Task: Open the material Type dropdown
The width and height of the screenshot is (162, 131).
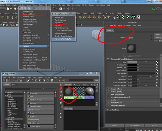Action: point(135,56)
